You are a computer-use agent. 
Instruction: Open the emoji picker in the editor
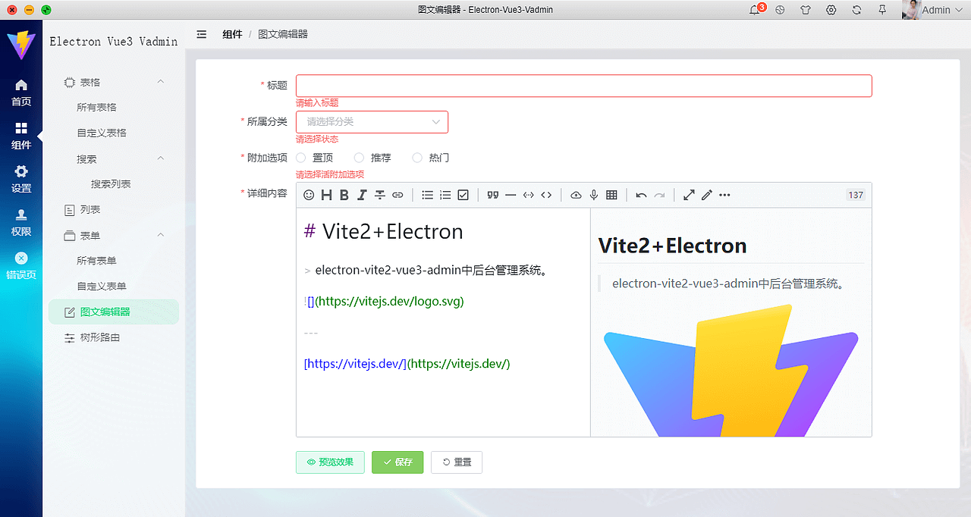309,195
